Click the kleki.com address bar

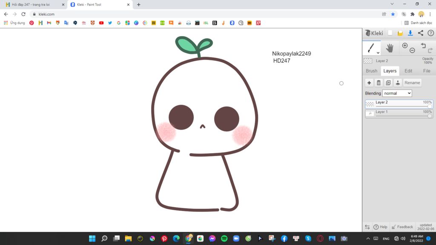coord(204,14)
